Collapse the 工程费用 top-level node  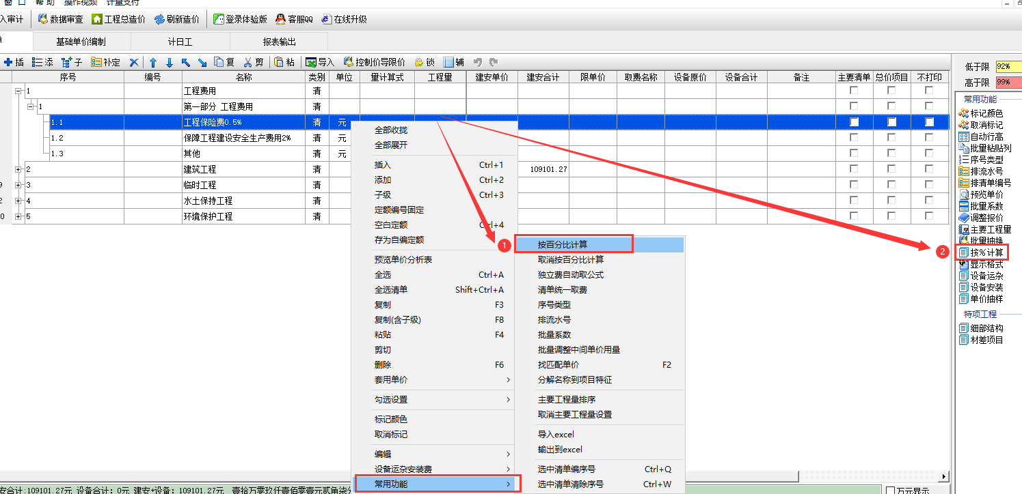tap(18, 91)
